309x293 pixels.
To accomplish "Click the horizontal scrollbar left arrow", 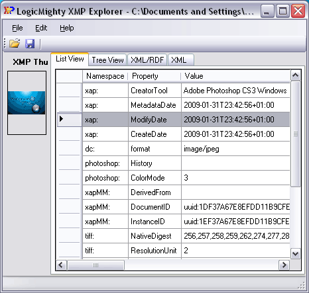I will pyautogui.click(x=61, y=265).
